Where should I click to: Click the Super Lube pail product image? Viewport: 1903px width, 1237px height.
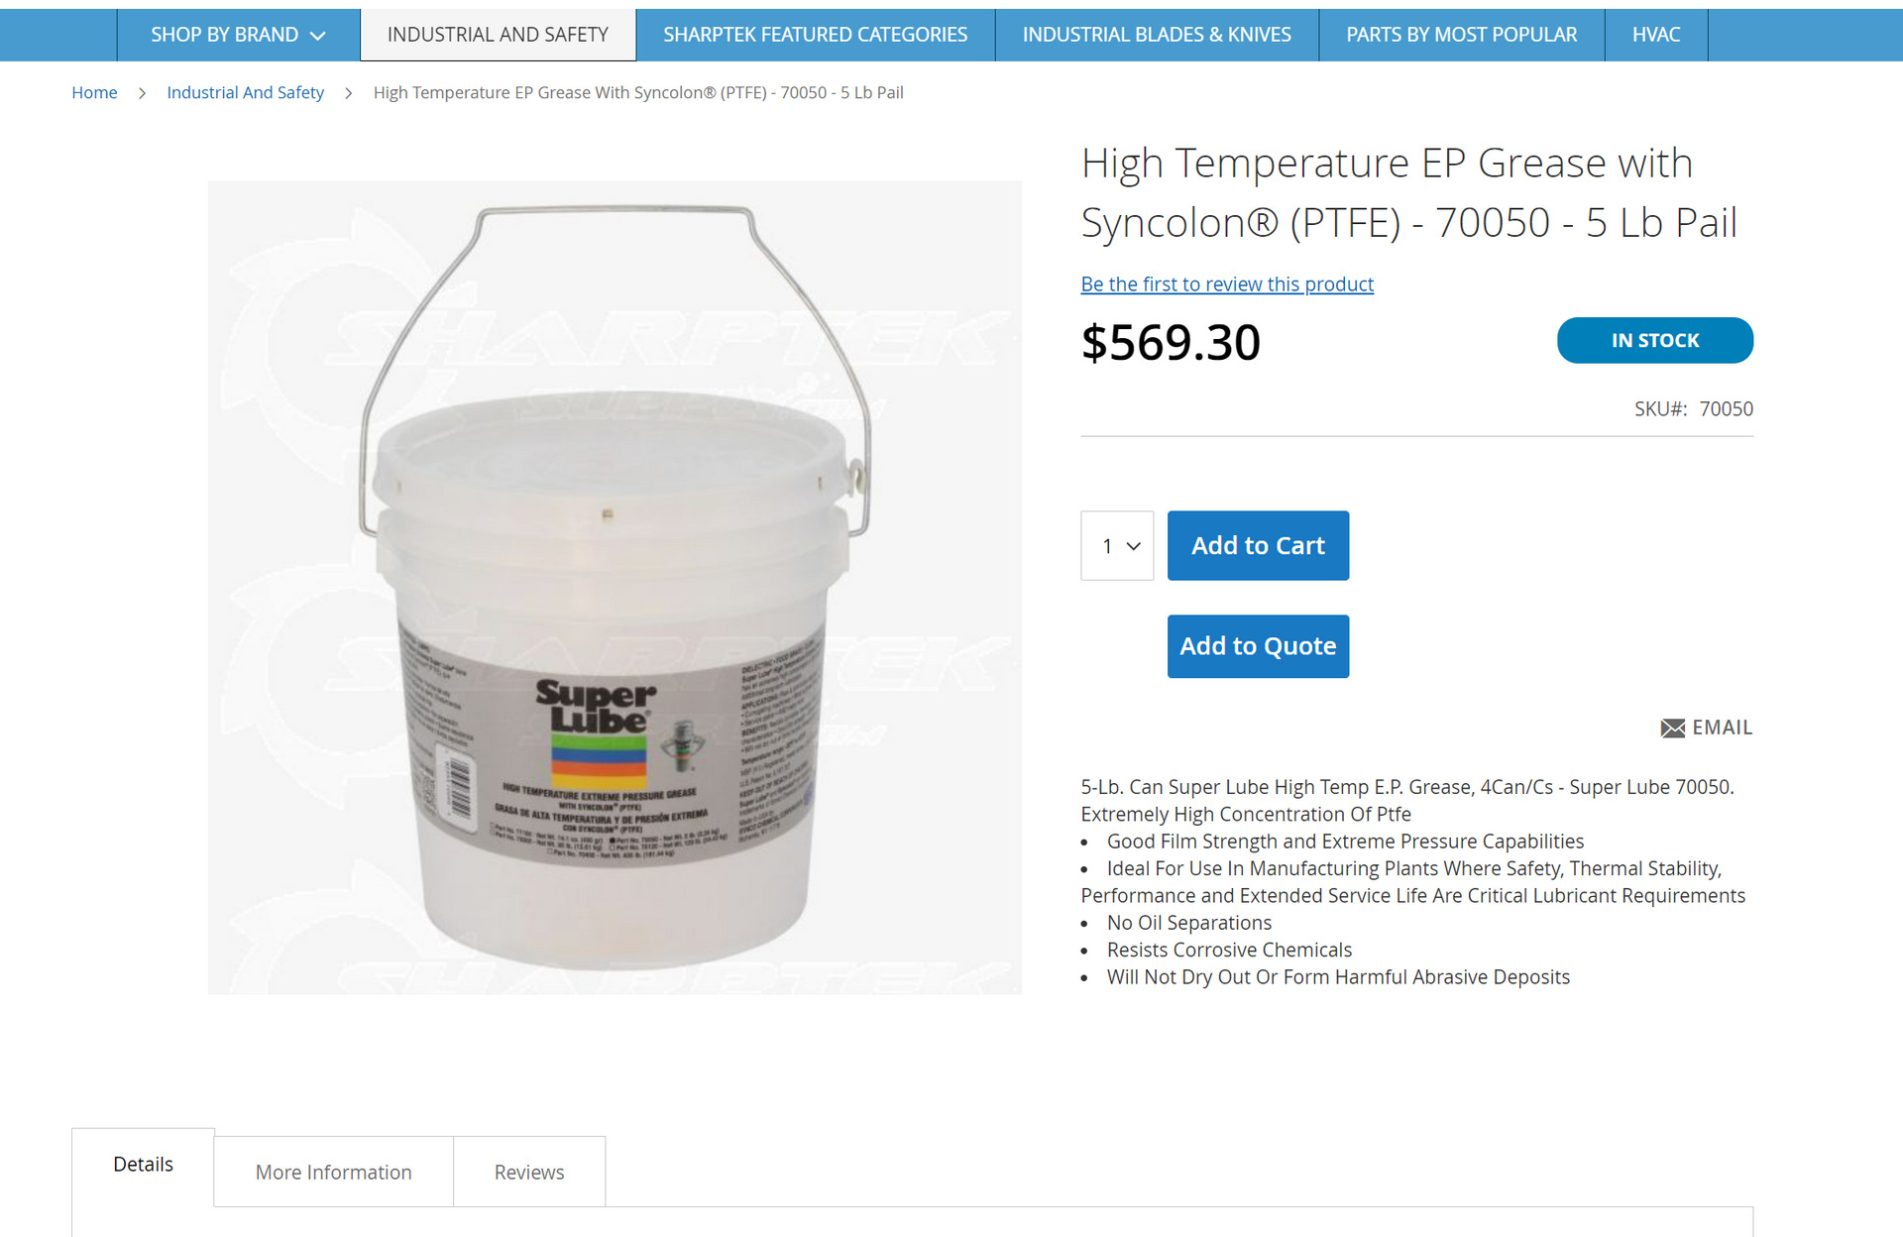(x=615, y=588)
